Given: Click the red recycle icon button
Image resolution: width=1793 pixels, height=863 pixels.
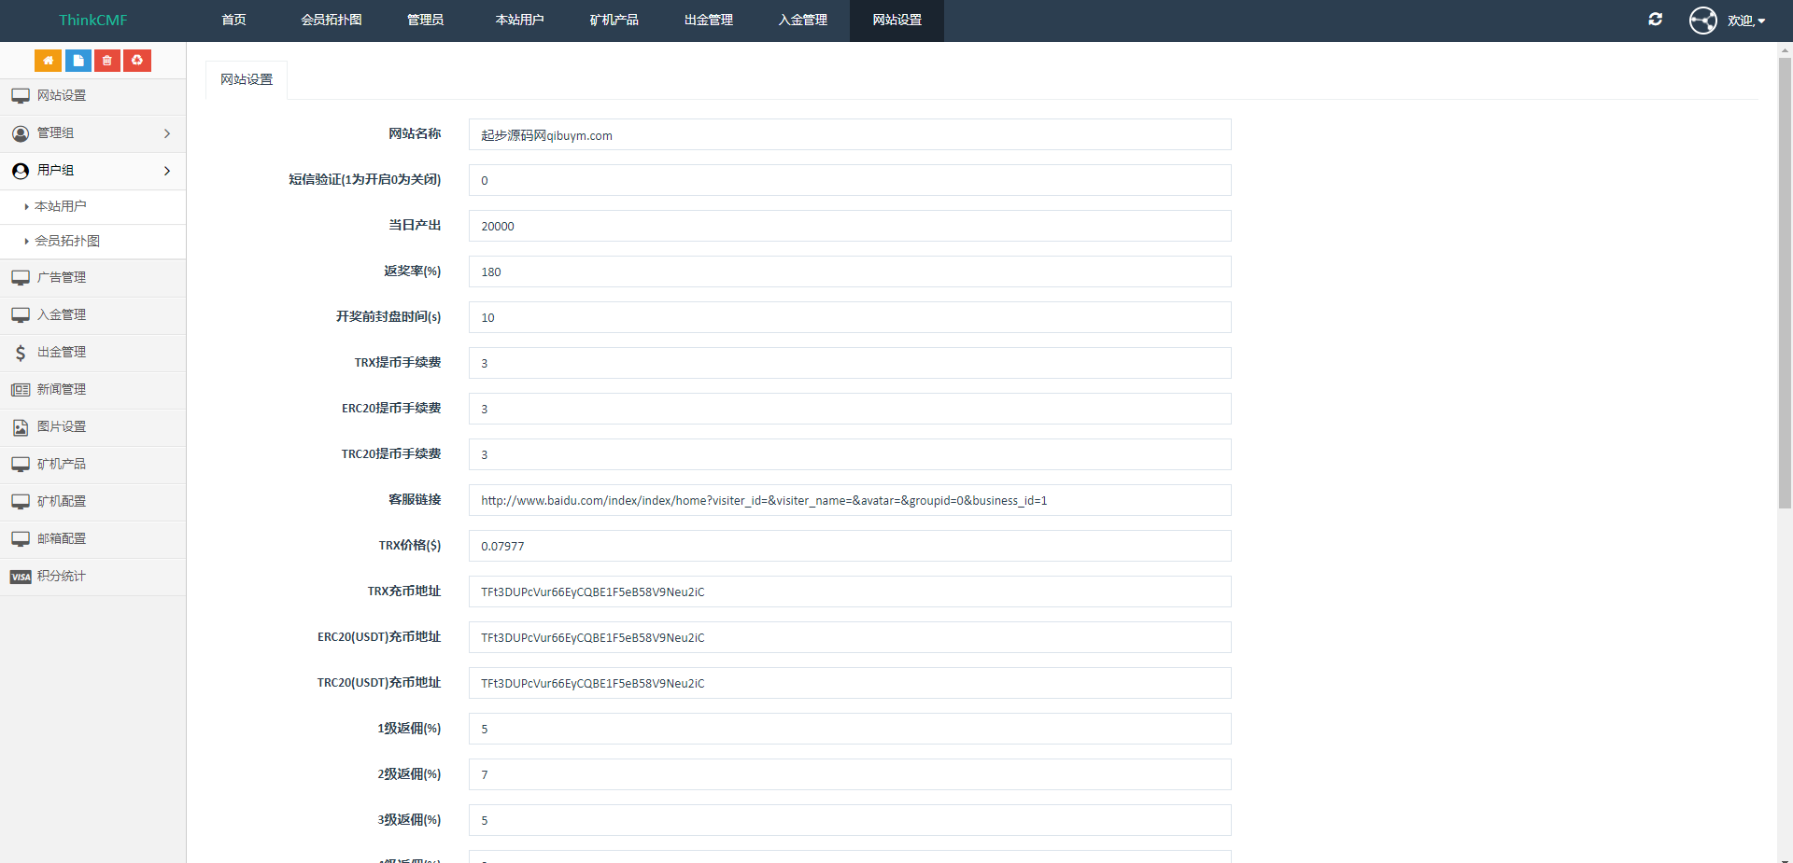Looking at the screenshot, I should point(137,61).
